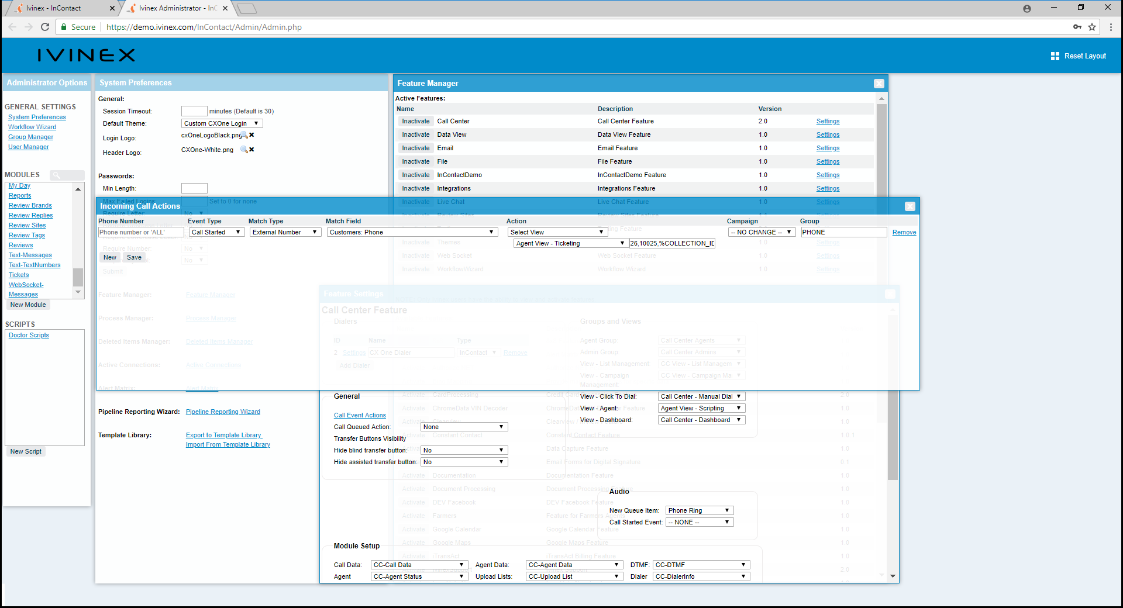1123x608 pixels.
Task: Click the Group PHONE input field
Action: click(x=844, y=232)
